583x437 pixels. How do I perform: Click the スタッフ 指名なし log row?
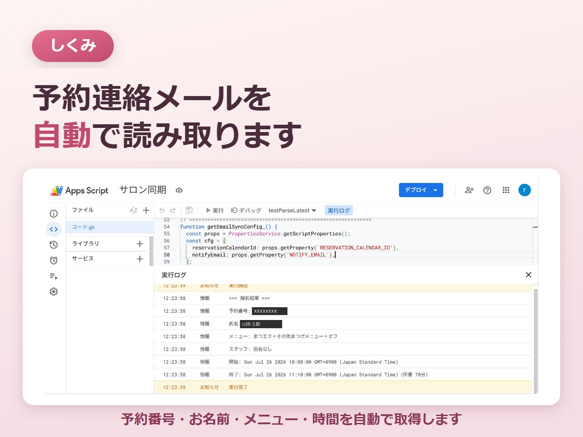tap(343, 349)
